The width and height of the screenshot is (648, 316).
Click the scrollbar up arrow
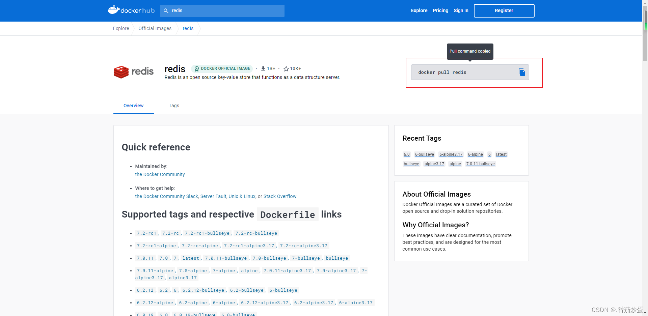(645, 3)
